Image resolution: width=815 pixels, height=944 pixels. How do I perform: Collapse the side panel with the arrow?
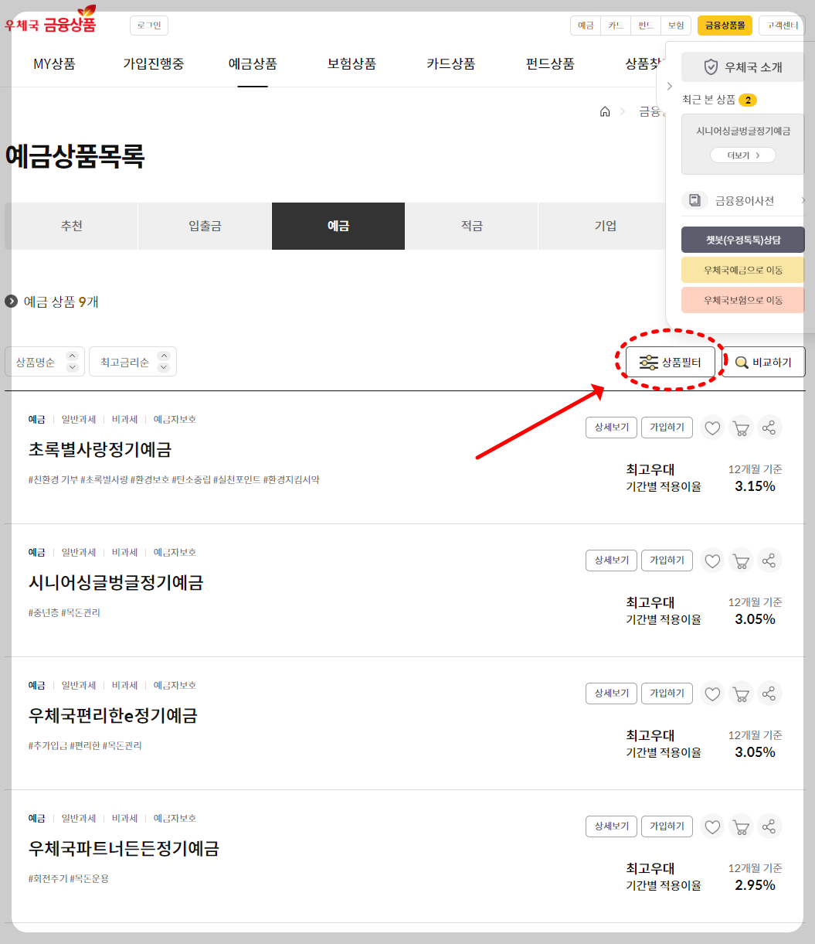tap(670, 86)
